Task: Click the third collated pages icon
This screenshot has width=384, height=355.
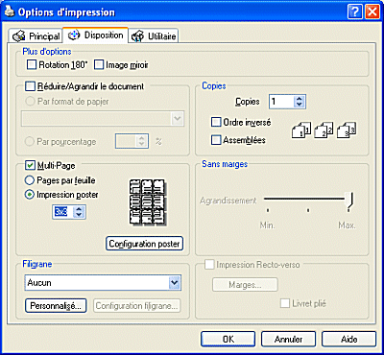Action: [x=347, y=130]
